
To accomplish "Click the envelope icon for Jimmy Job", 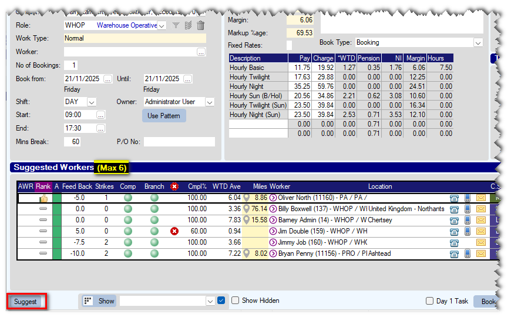I will click(481, 242).
